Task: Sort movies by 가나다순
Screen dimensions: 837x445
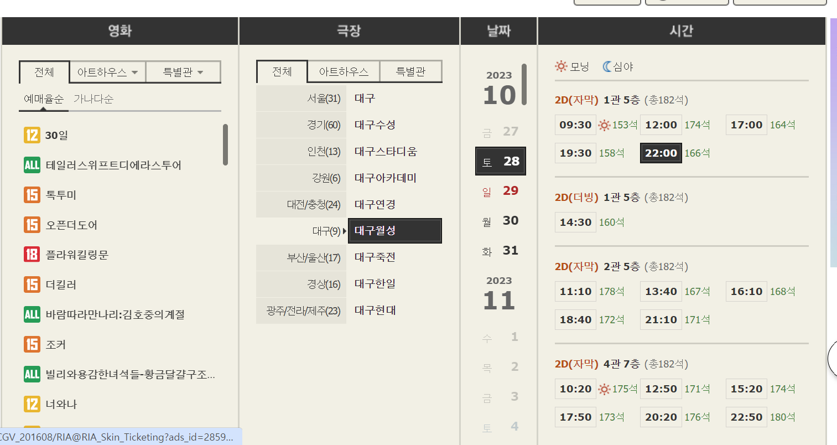Action: (x=93, y=99)
